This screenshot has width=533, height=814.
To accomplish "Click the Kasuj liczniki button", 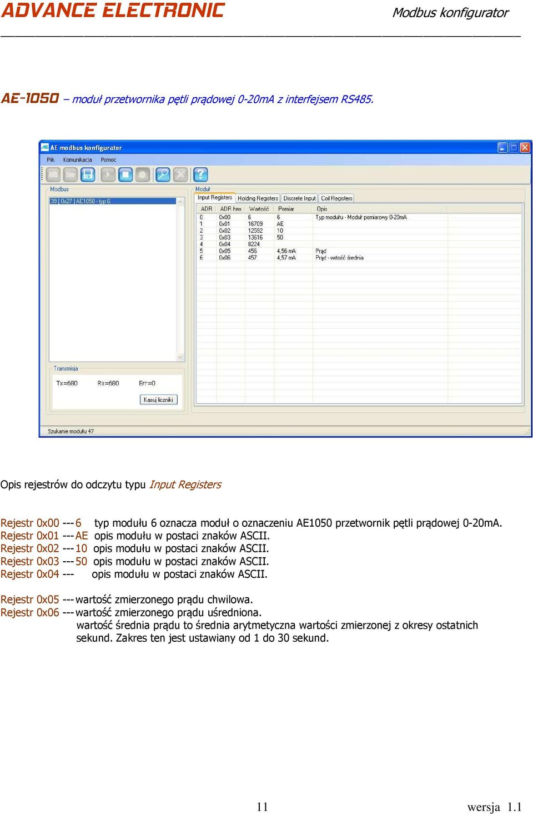I will pyautogui.click(x=158, y=399).
